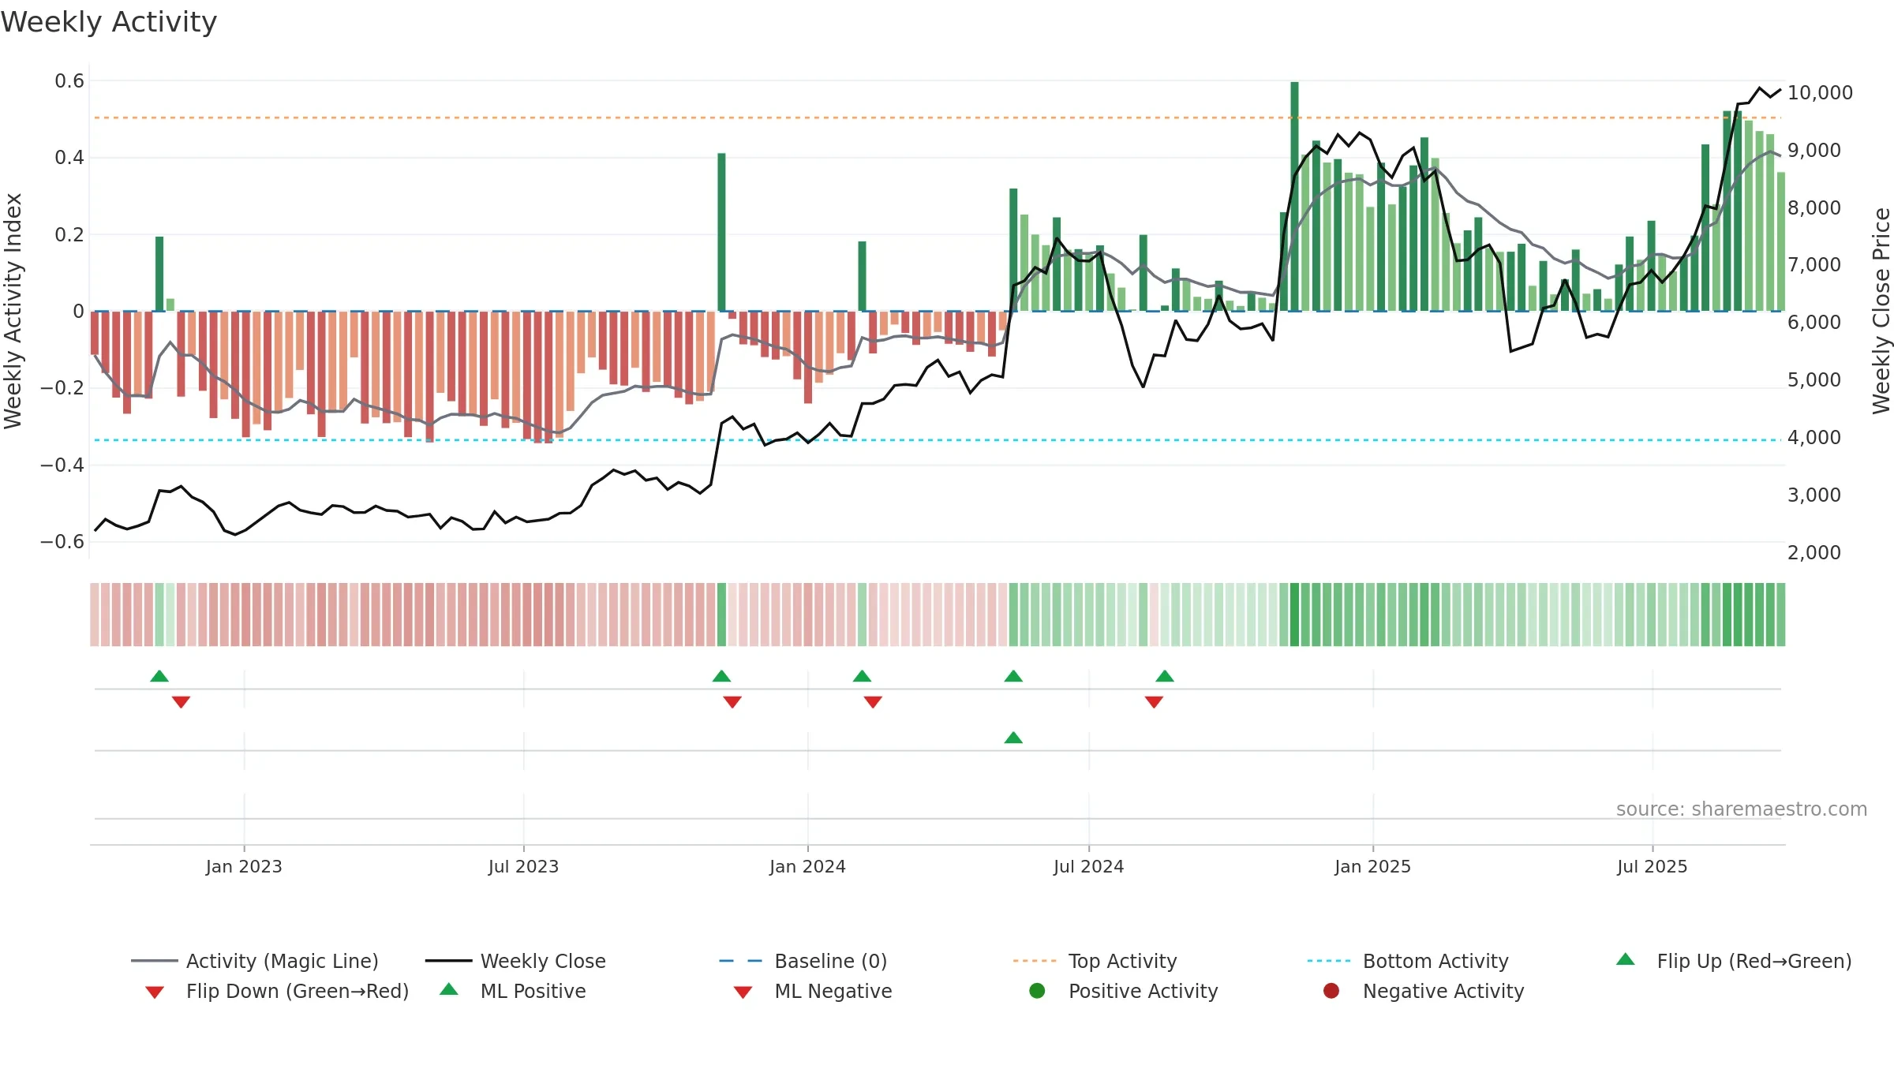Click the Positive Activity green dot in legend
Image resolution: width=1894 pixels, height=1065 pixels.
(x=1037, y=991)
